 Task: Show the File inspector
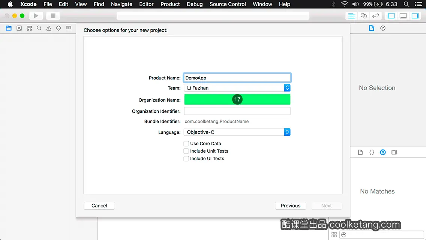point(371,28)
